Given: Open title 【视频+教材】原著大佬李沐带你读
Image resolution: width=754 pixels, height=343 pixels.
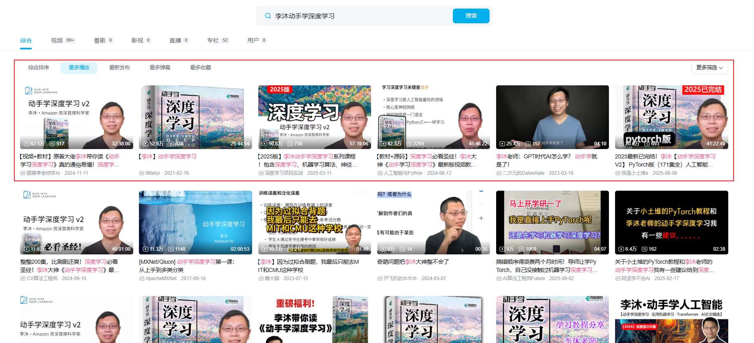Looking at the screenshot, I should 70,160.
